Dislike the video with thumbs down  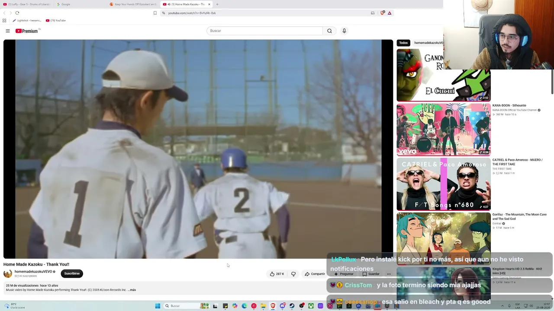[x=293, y=274]
